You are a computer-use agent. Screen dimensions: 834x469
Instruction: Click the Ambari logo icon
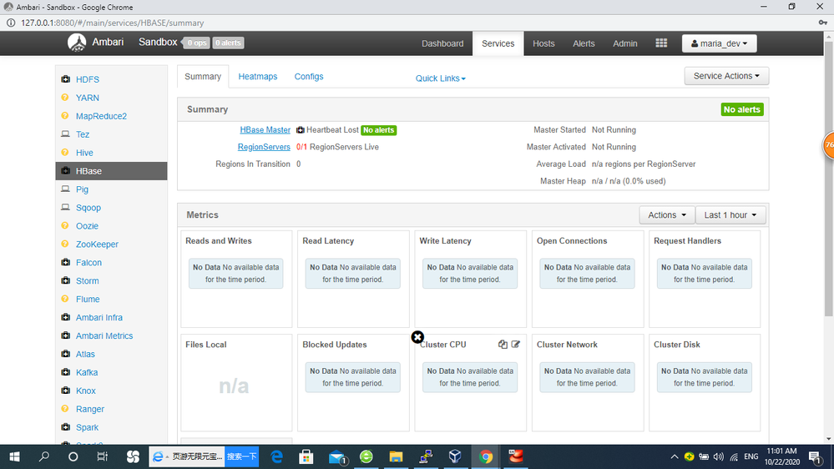pyautogui.click(x=77, y=43)
